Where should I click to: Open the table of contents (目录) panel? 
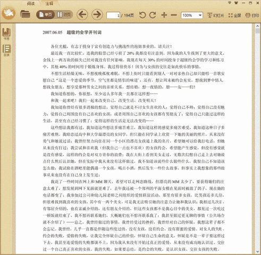(x=6, y=50)
